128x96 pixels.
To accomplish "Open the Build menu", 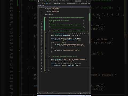I will point(54,1).
